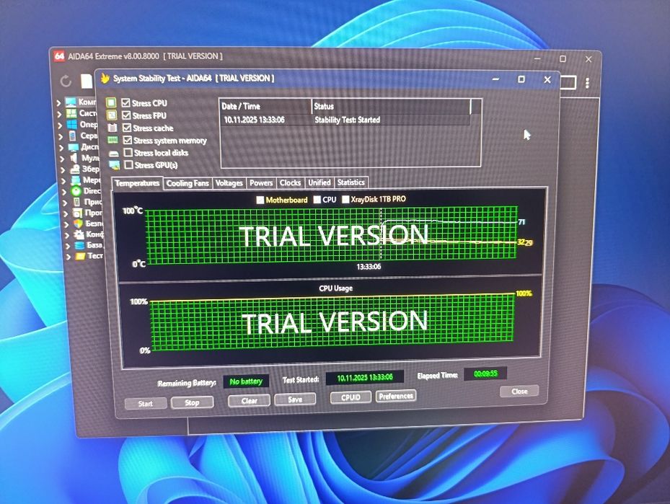The width and height of the screenshot is (670, 504).
Task: Uncheck the Stress FPU checkbox
Action: [126, 115]
